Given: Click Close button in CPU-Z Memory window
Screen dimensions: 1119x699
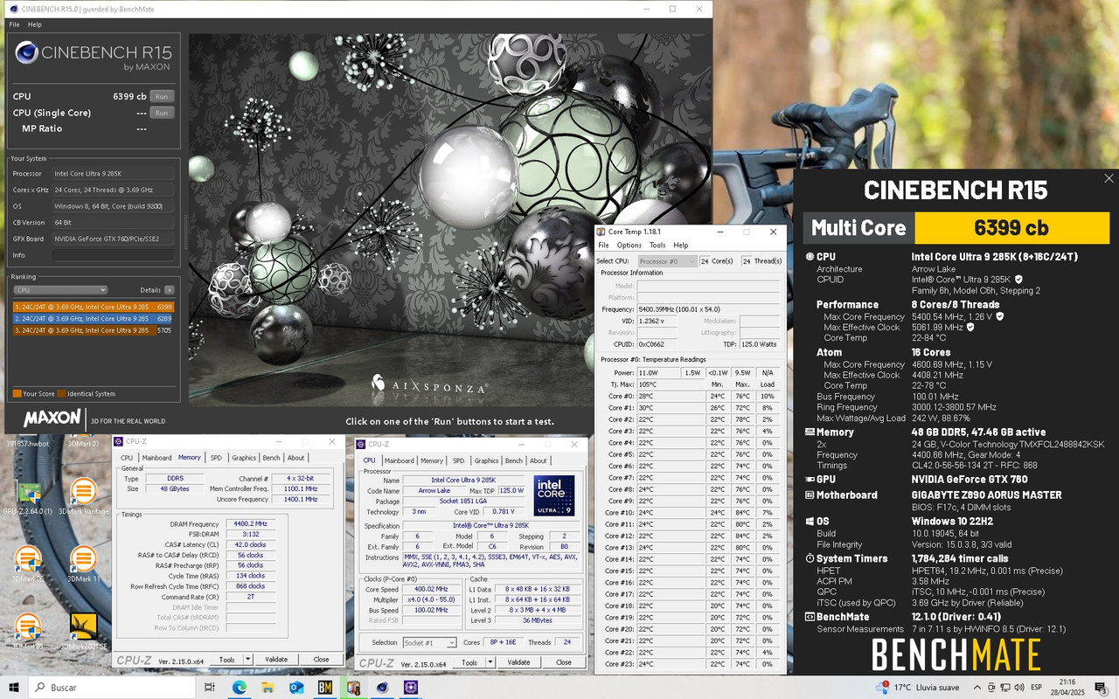Looking at the screenshot, I should (321, 660).
